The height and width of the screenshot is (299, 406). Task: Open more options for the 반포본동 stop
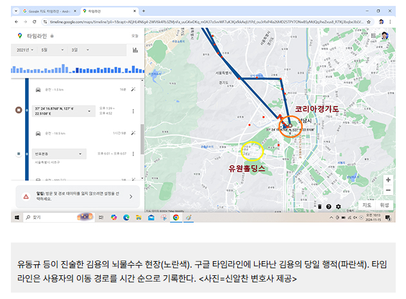133,153
